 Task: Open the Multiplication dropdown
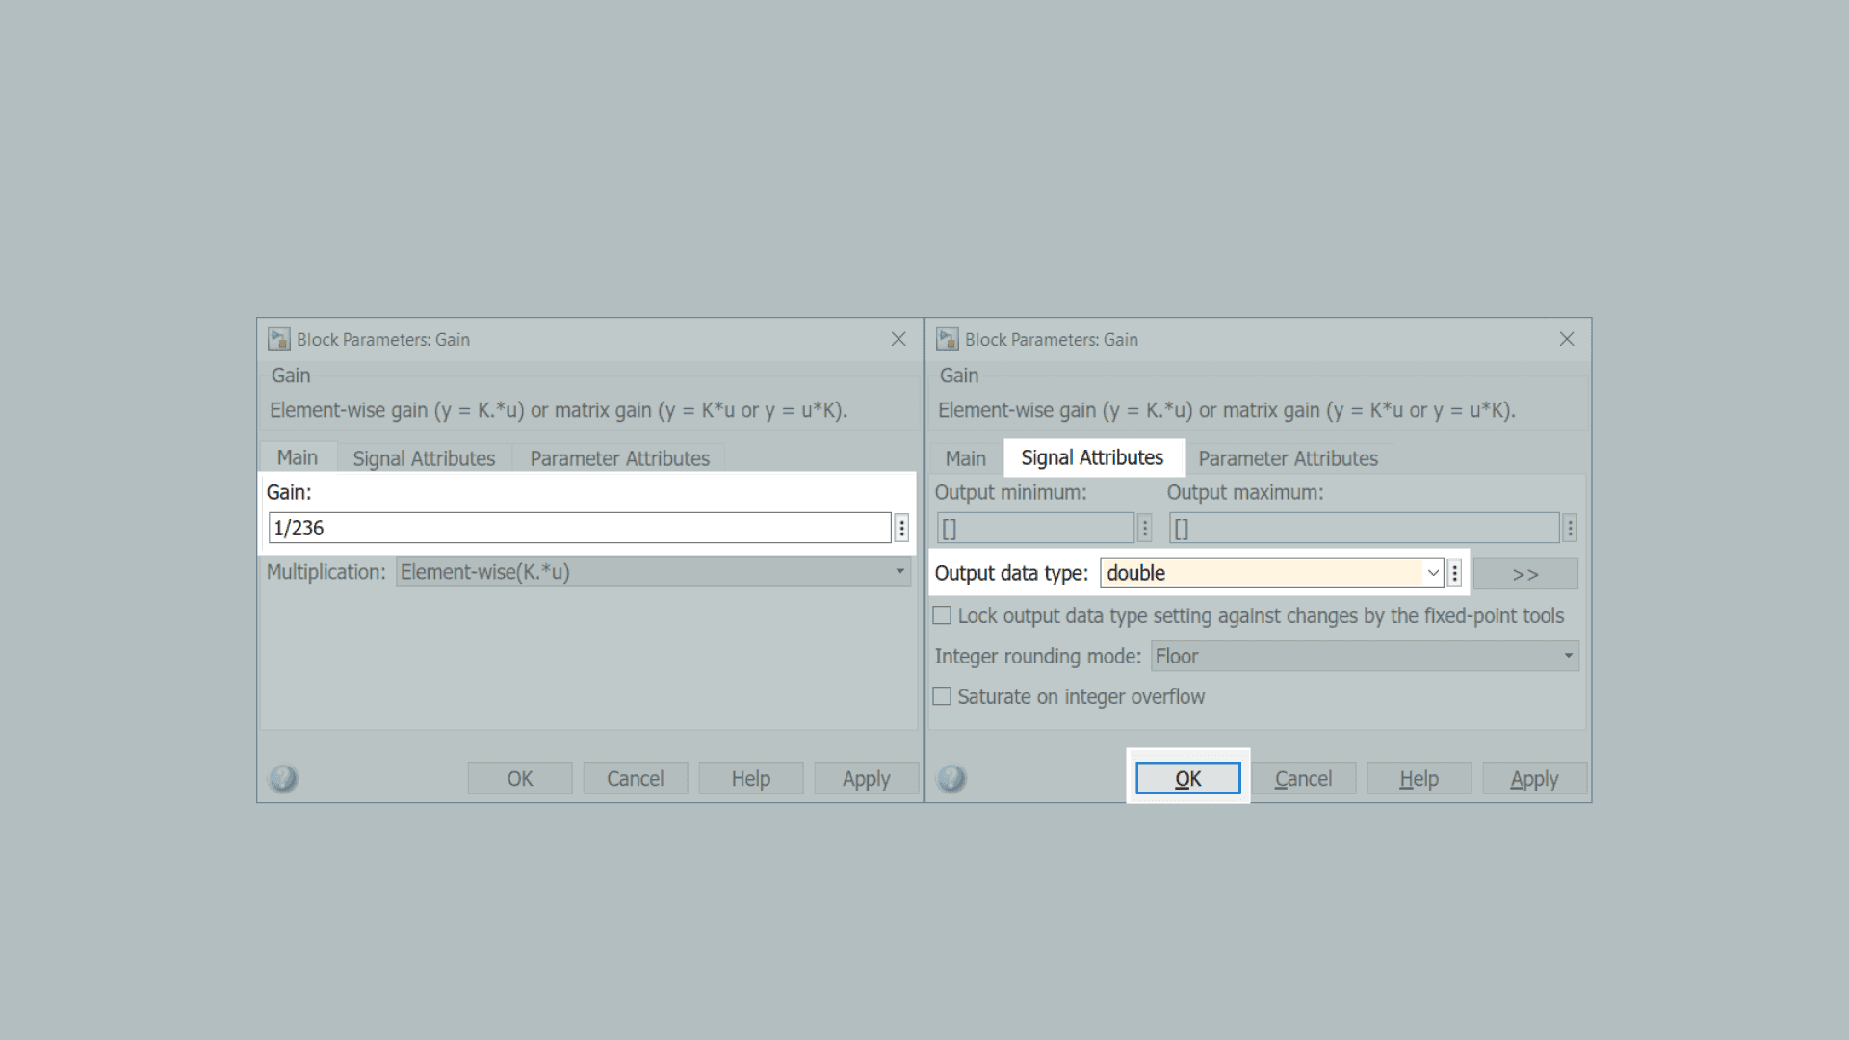tap(653, 572)
